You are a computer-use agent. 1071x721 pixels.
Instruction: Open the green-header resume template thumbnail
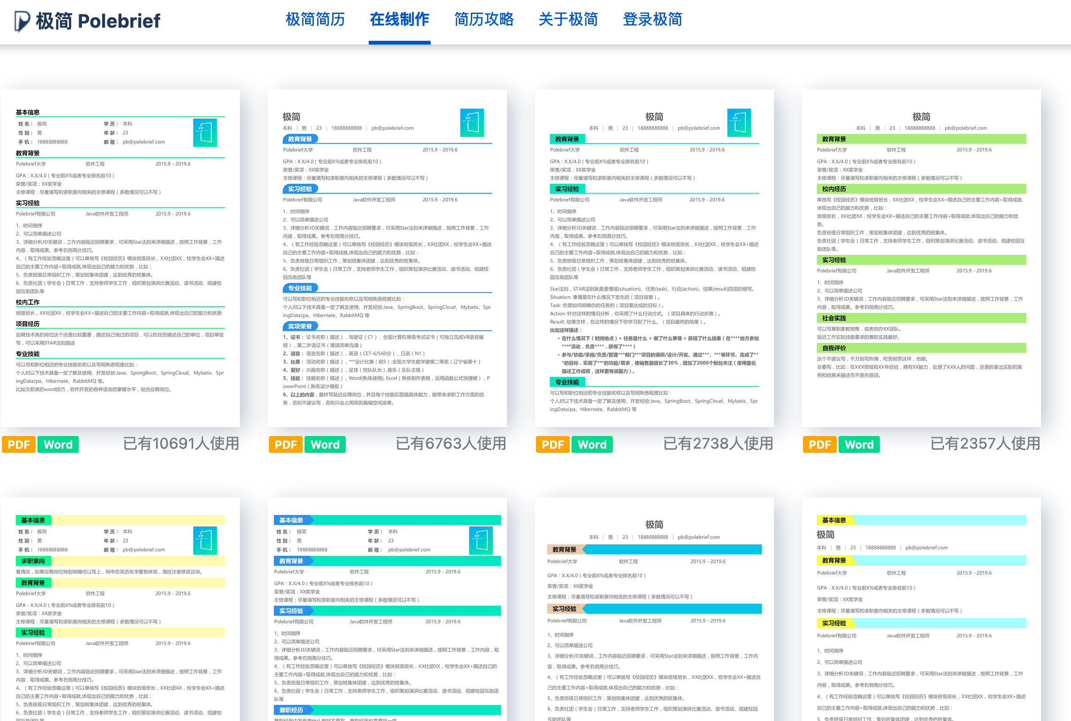point(921,258)
